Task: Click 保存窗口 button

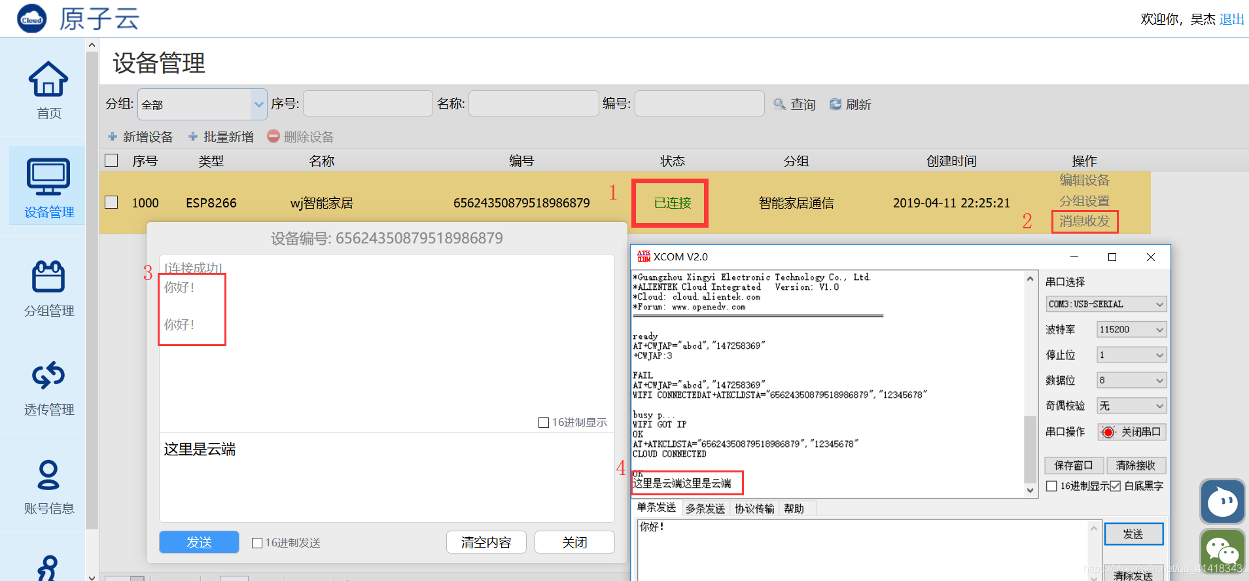Action: click(1074, 465)
